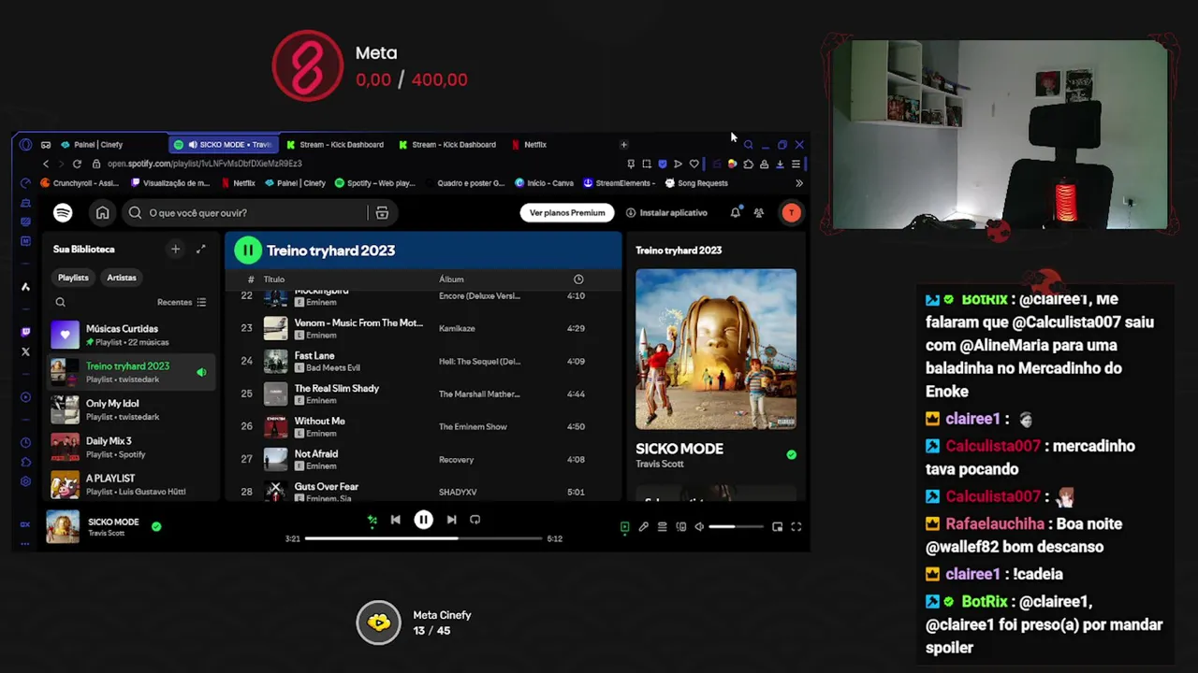This screenshot has width=1198, height=673.
Task: Toggle smart shuffle
Action: pos(373,520)
